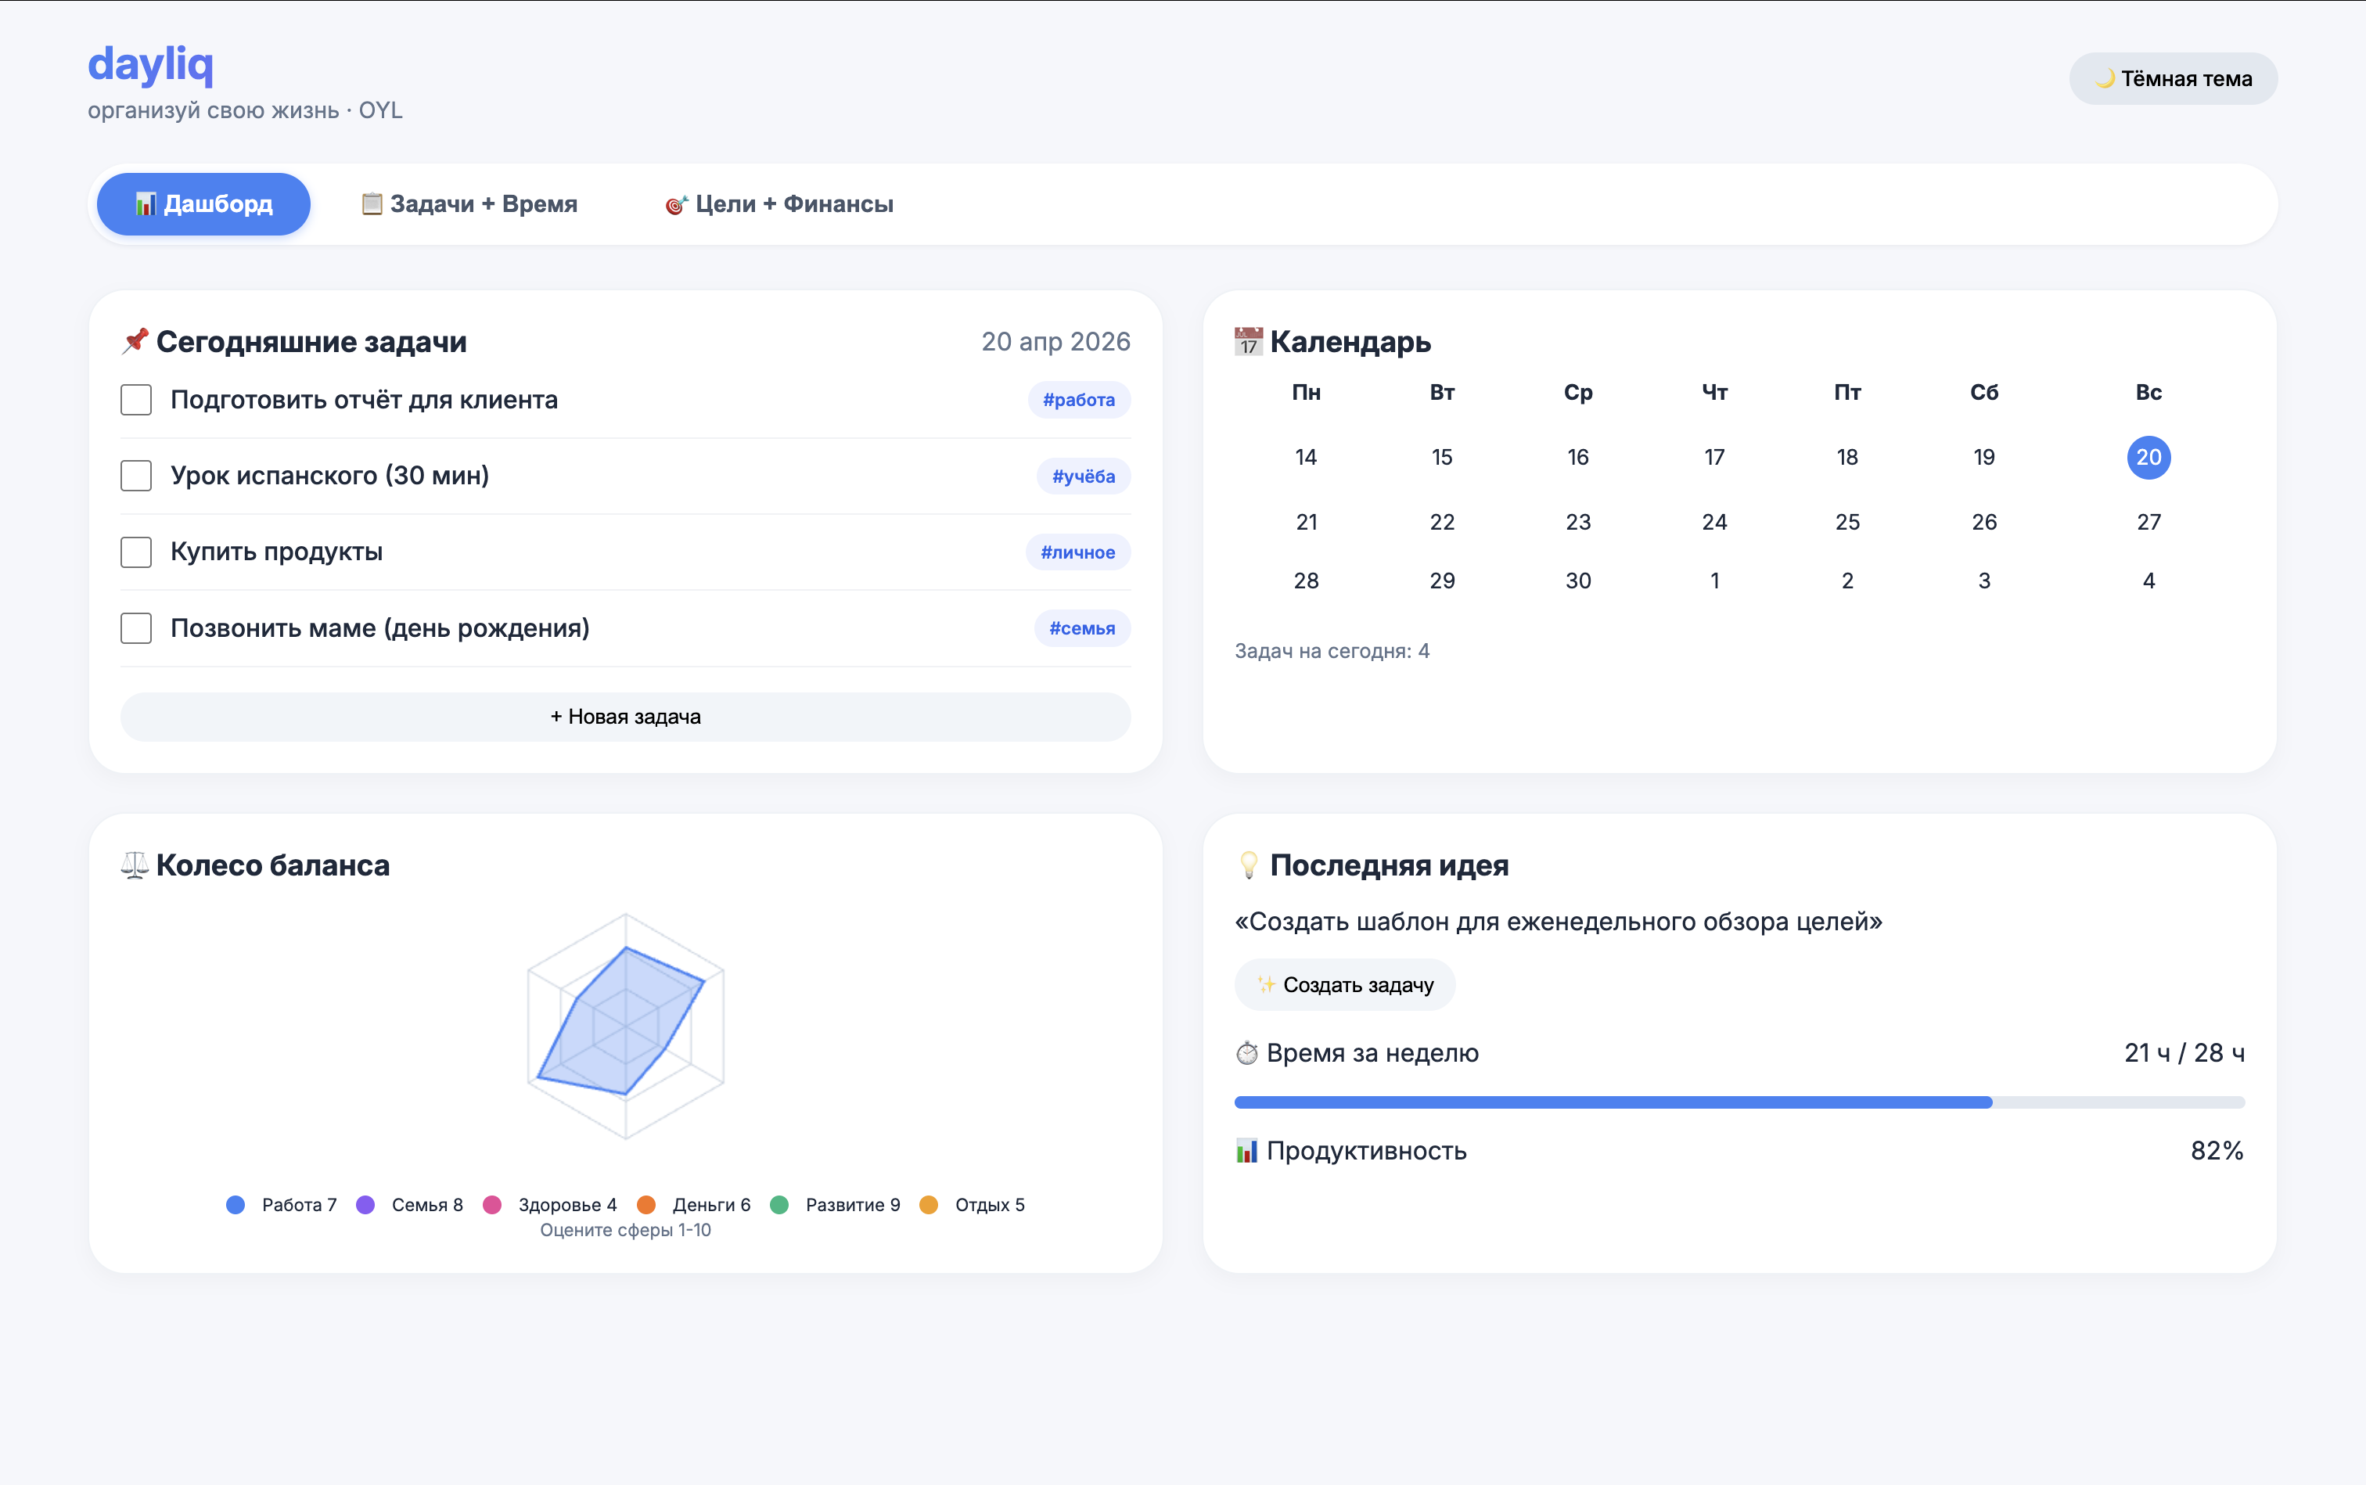The width and height of the screenshot is (2366, 1485).
Task: Click the dayliq logo
Action: coord(150,65)
